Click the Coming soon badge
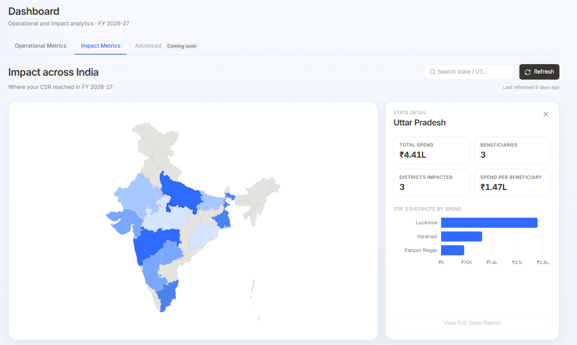The image size is (577, 345). click(x=182, y=46)
